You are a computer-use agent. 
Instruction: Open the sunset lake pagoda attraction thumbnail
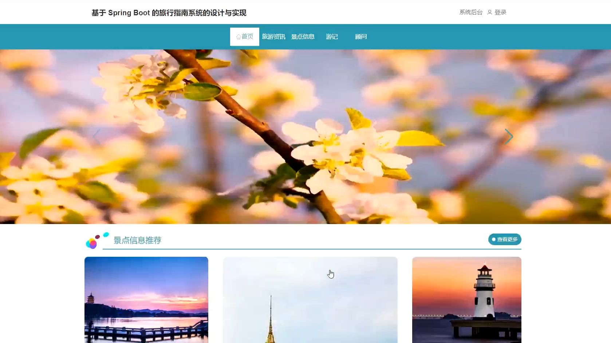(x=146, y=300)
